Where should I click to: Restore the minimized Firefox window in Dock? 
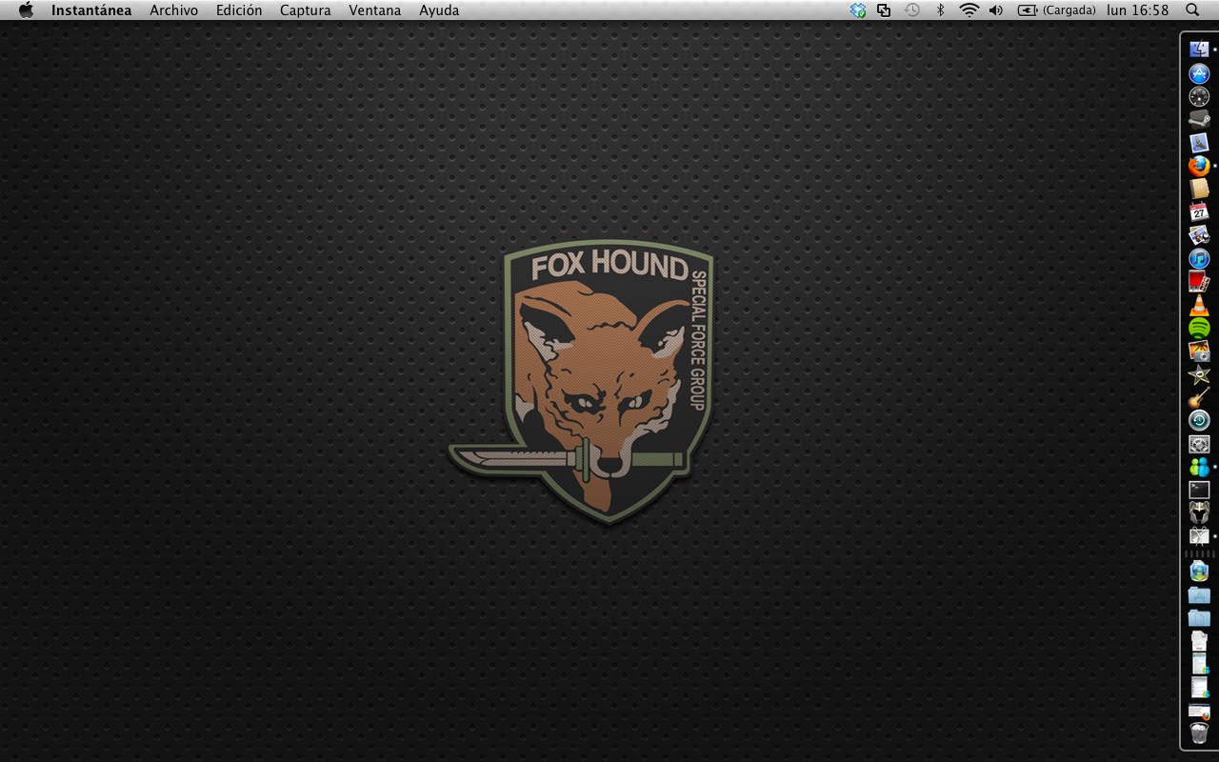click(x=1199, y=711)
